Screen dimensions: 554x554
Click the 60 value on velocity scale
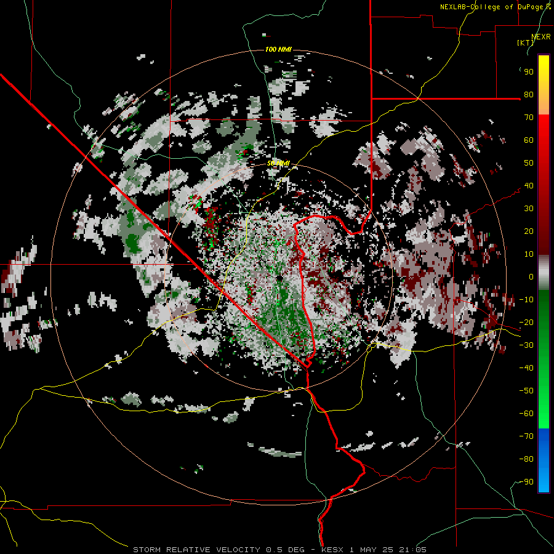click(x=529, y=140)
